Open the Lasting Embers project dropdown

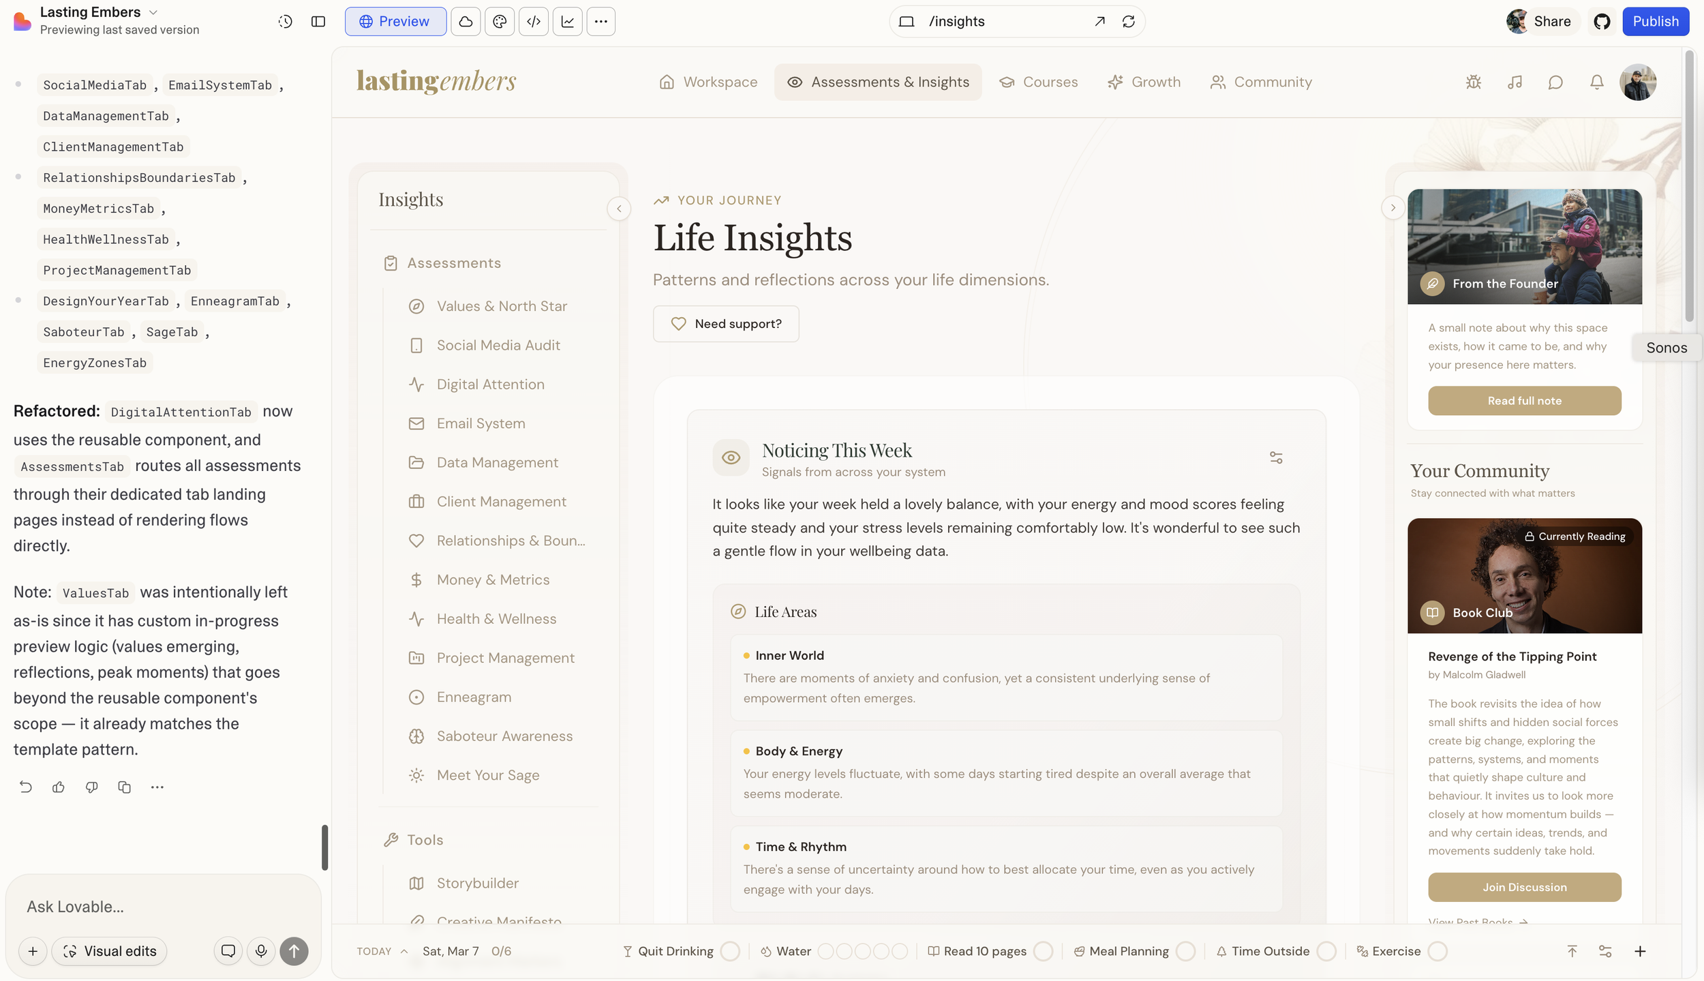(153, 12)
